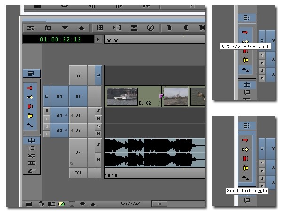Select the record V1 track button
The image size is (294, 221).
click(78, 96)
